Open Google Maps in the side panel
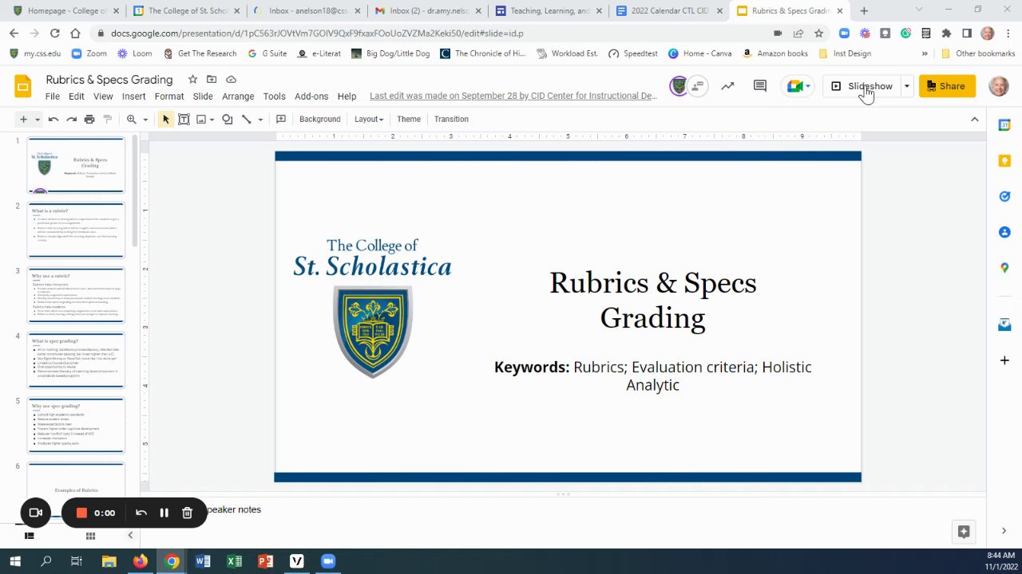Image resolution: width=1022 pixels, height=574 pixels. (1004, 268)
